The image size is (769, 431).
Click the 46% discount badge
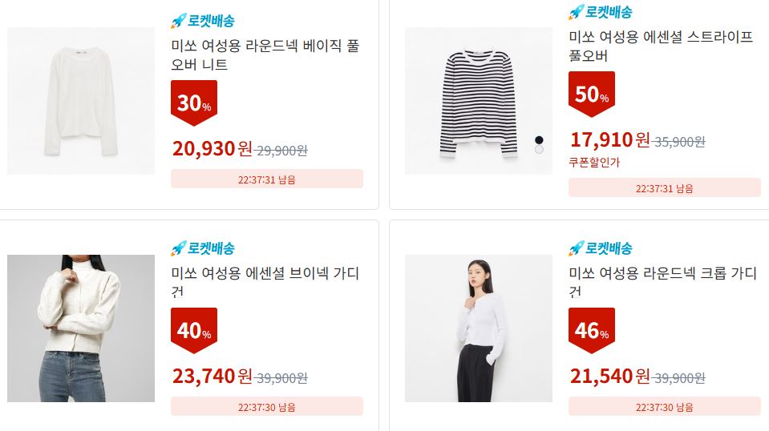[x=592, y=330]
